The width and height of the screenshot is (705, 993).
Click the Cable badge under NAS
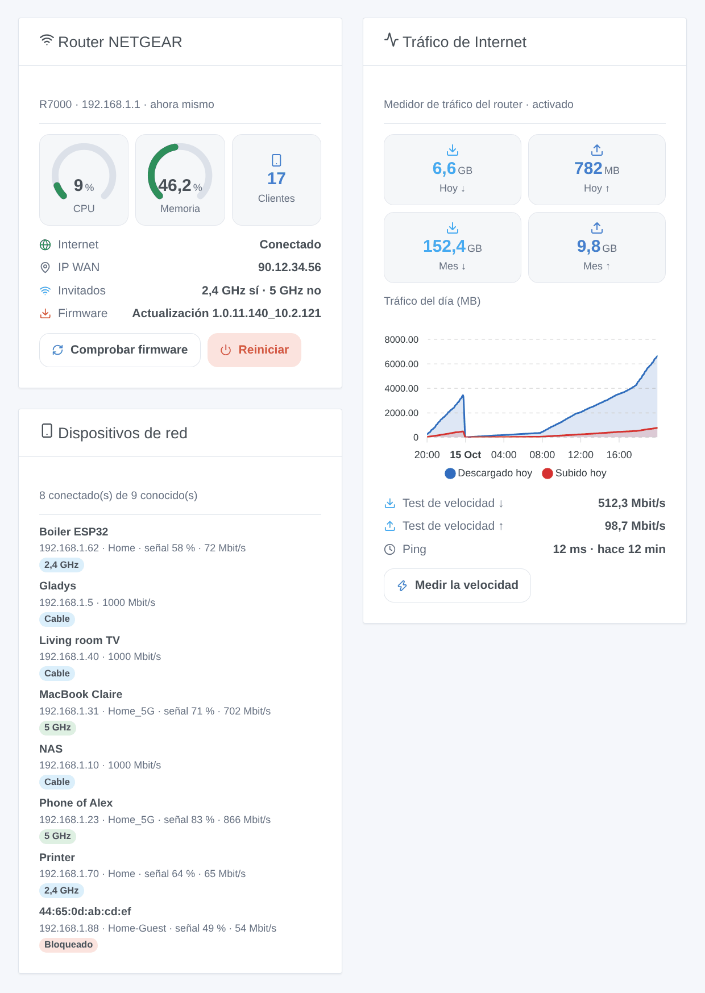tap(57, 782)
